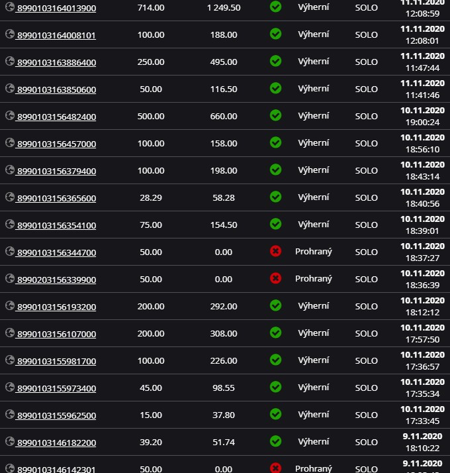Open ticket 8990103164013900
This screenshot has width=450, height=473.
(x=57, y=8)
